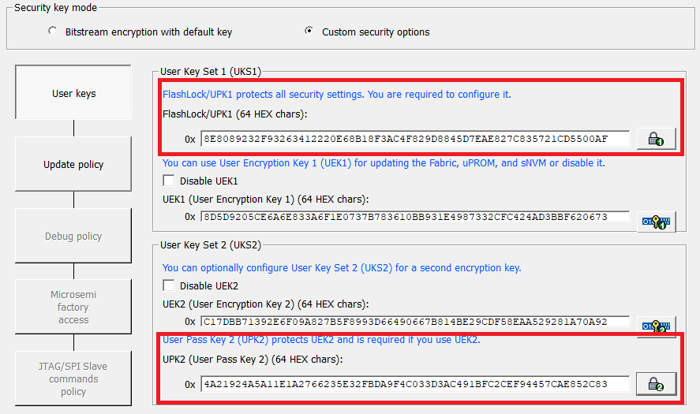Click the UEK1 key generator icon
This screenshot has height=414, width=700.
pos(657,222)
